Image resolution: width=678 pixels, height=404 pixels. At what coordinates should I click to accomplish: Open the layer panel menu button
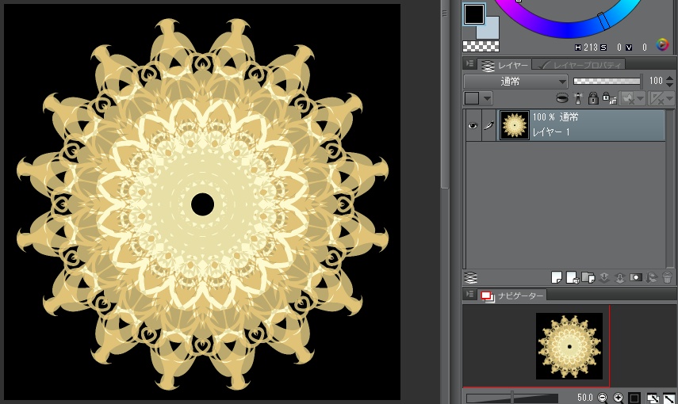point(470,64)
